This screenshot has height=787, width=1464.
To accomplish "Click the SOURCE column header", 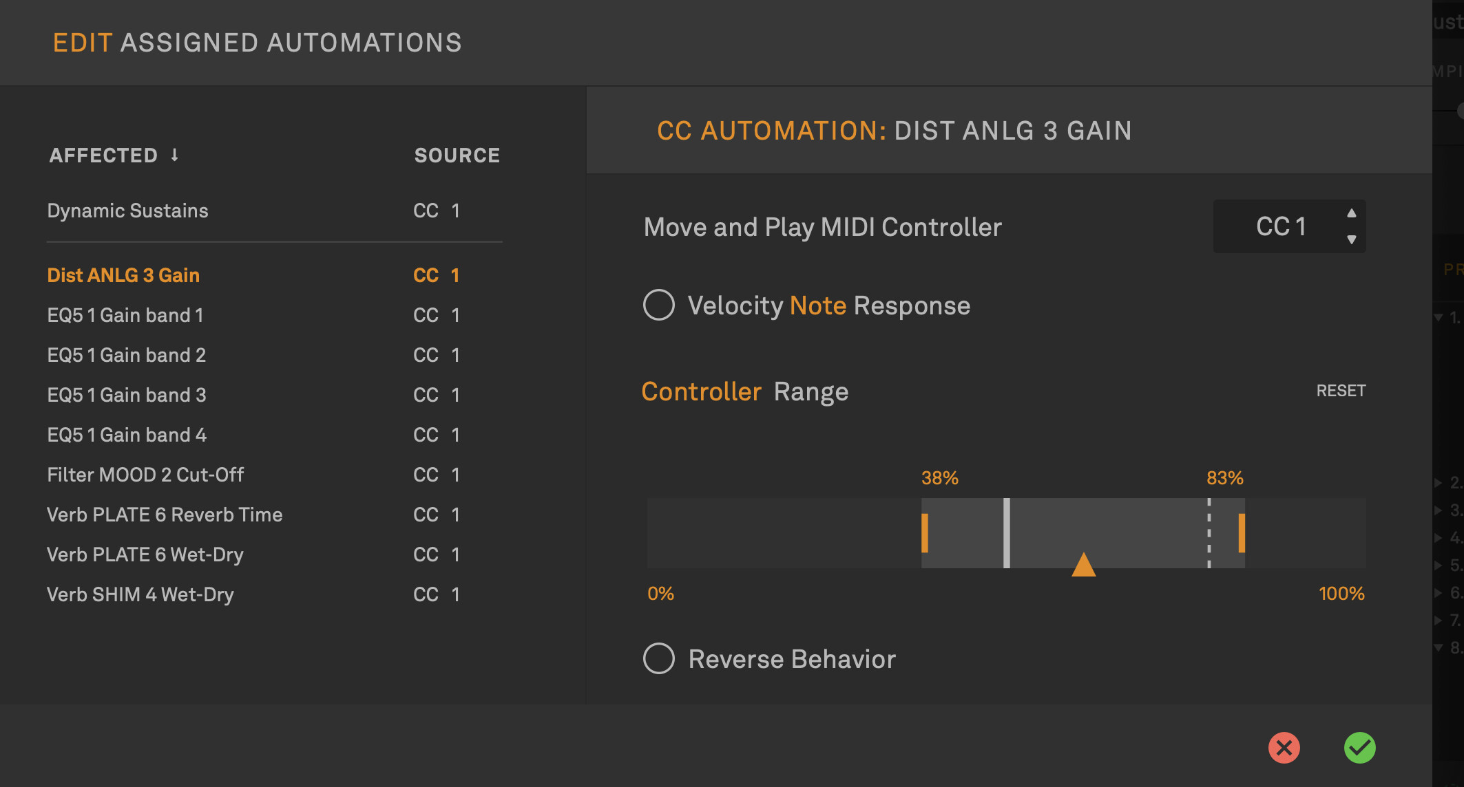I will (x=457, y=155).
